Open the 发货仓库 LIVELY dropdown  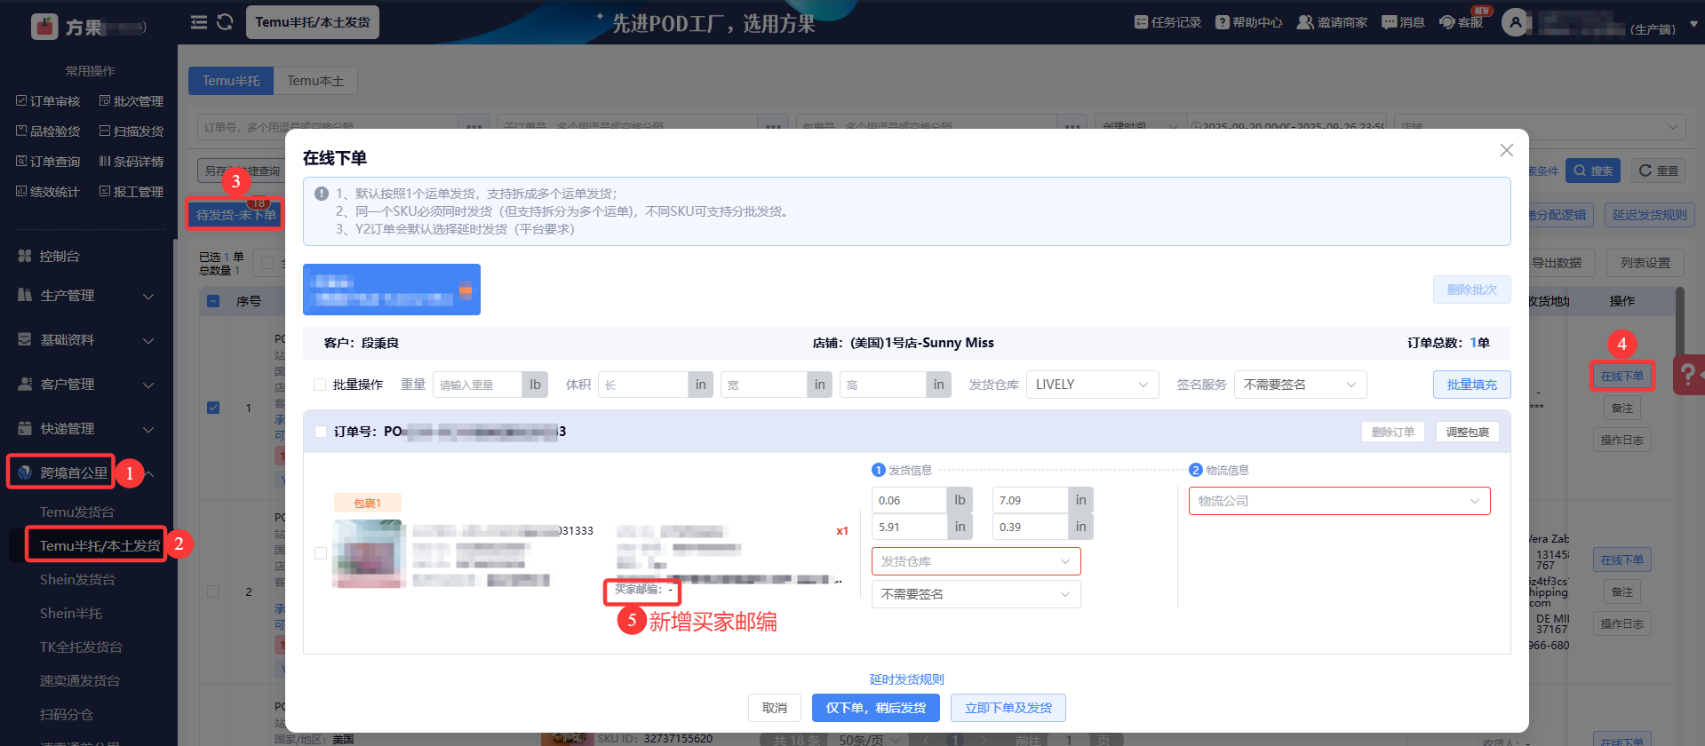pos(1093,385)
